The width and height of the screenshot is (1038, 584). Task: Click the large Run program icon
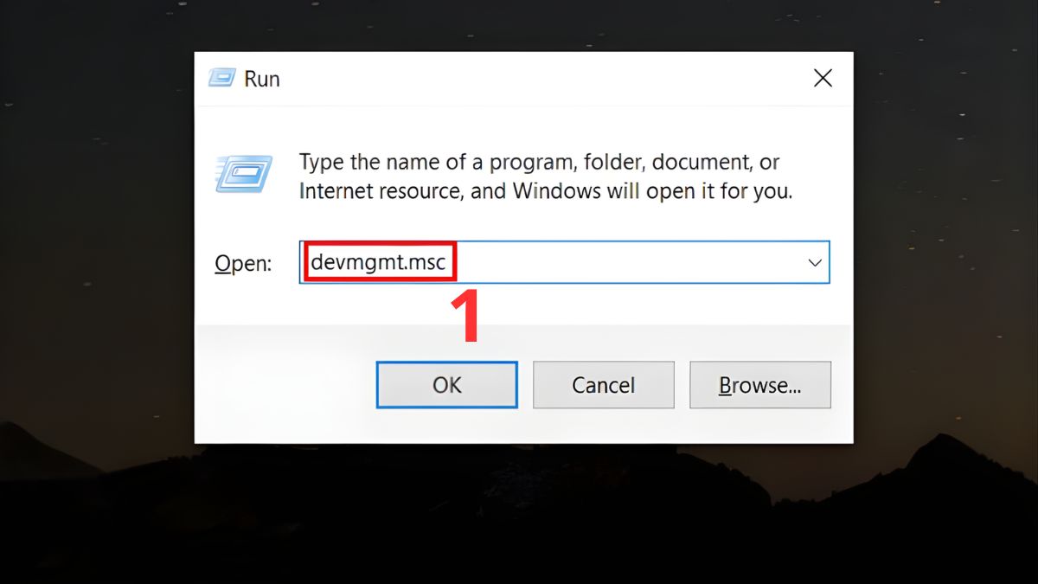point(243,175)
